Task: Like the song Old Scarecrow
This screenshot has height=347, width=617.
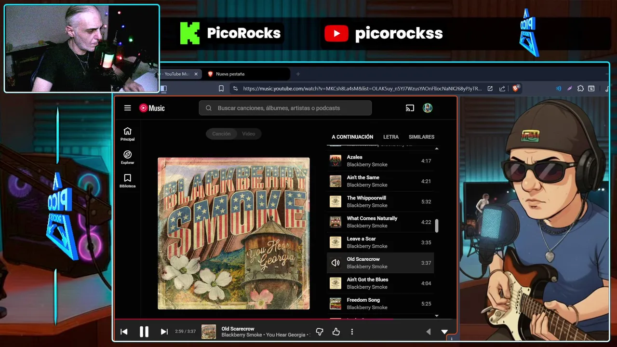Action: (336, 332)
